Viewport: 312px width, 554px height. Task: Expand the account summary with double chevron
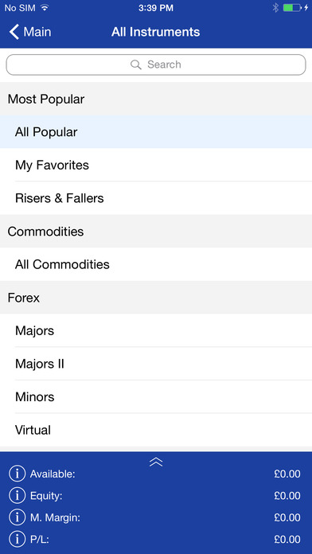156,462
